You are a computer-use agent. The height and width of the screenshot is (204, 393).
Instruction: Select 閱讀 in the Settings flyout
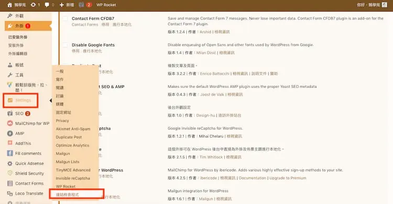click(x=60, y=88)
